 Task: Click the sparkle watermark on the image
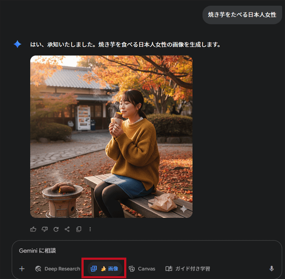point(183,209)
